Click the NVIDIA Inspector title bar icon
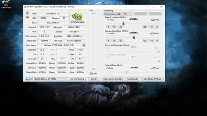The width and height of the screenshot is (207, 116). pyautogui.click(x=25, y=7)
